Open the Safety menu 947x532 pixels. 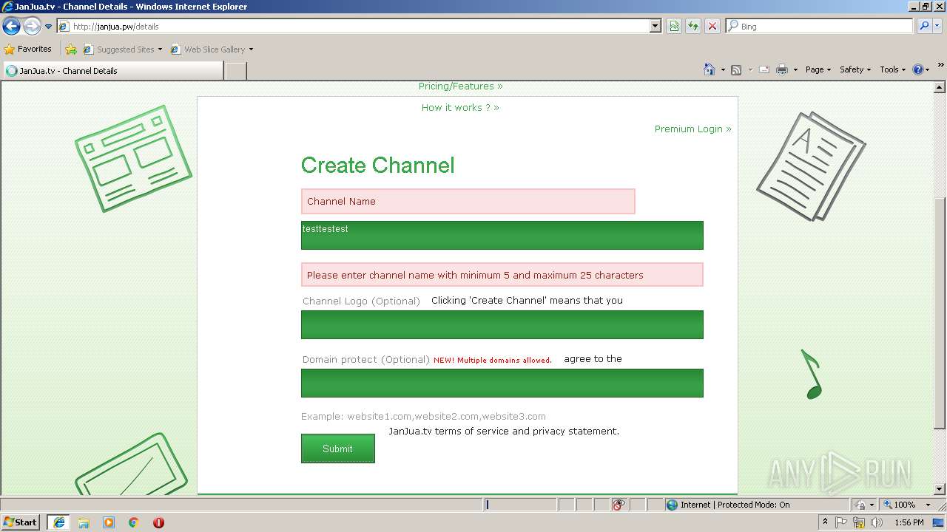click(x=855, y=69)
